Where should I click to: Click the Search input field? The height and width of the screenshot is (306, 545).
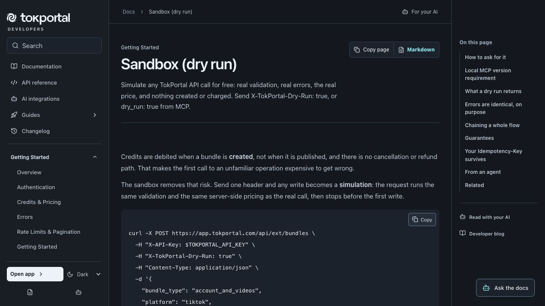(x=54, y=45)
